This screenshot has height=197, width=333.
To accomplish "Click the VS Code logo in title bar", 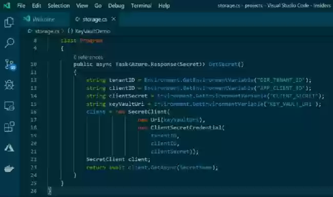I will pyautogui.click(x=7, y=6).
